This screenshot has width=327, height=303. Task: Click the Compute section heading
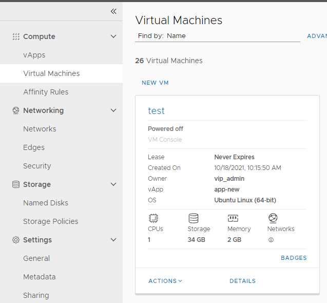tap(39, 36)
